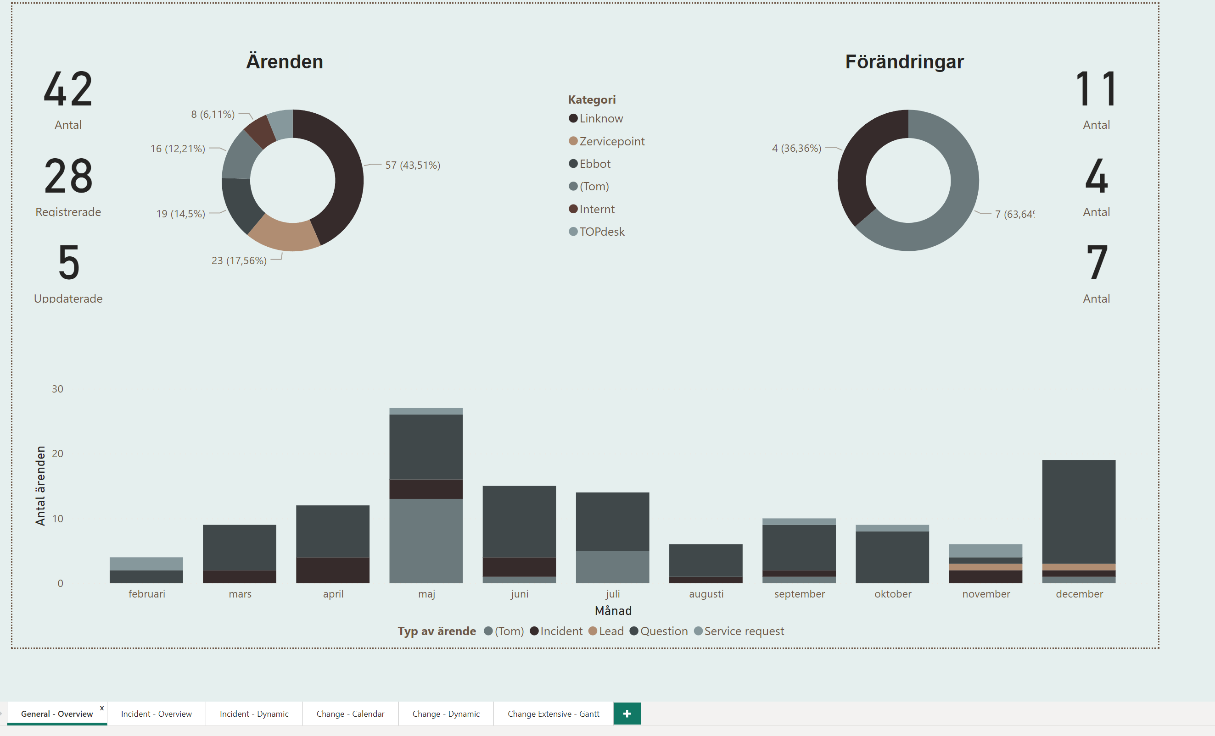Viewport: 1215px width, 736px height.
Task: Select the Internt legend color marker
Action: (572, 209)
